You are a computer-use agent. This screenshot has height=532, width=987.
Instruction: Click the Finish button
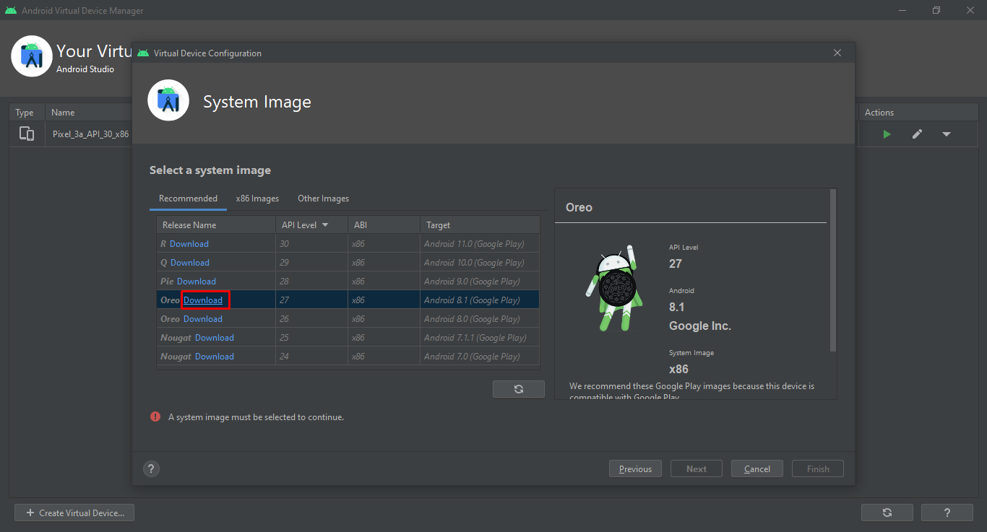point(818,468)
